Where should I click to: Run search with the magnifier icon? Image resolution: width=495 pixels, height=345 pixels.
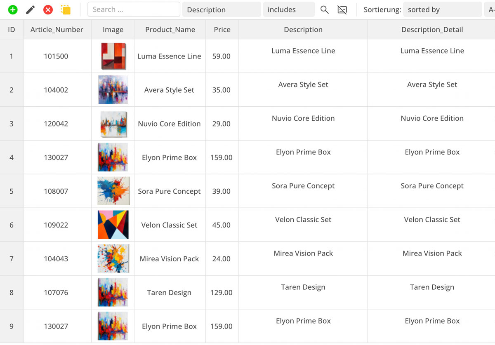coord(325,10)
